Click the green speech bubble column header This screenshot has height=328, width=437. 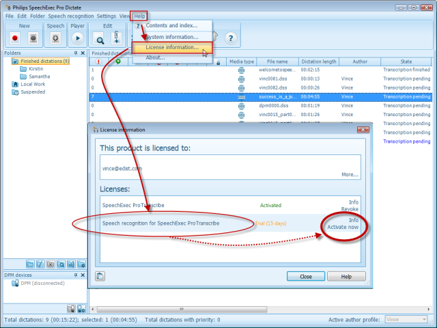coord(118,61)
